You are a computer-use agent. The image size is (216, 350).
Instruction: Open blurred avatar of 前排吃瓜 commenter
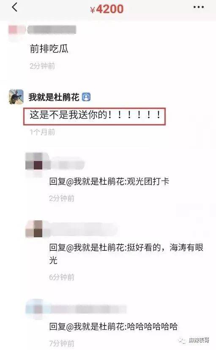click(x=17, y=31)
